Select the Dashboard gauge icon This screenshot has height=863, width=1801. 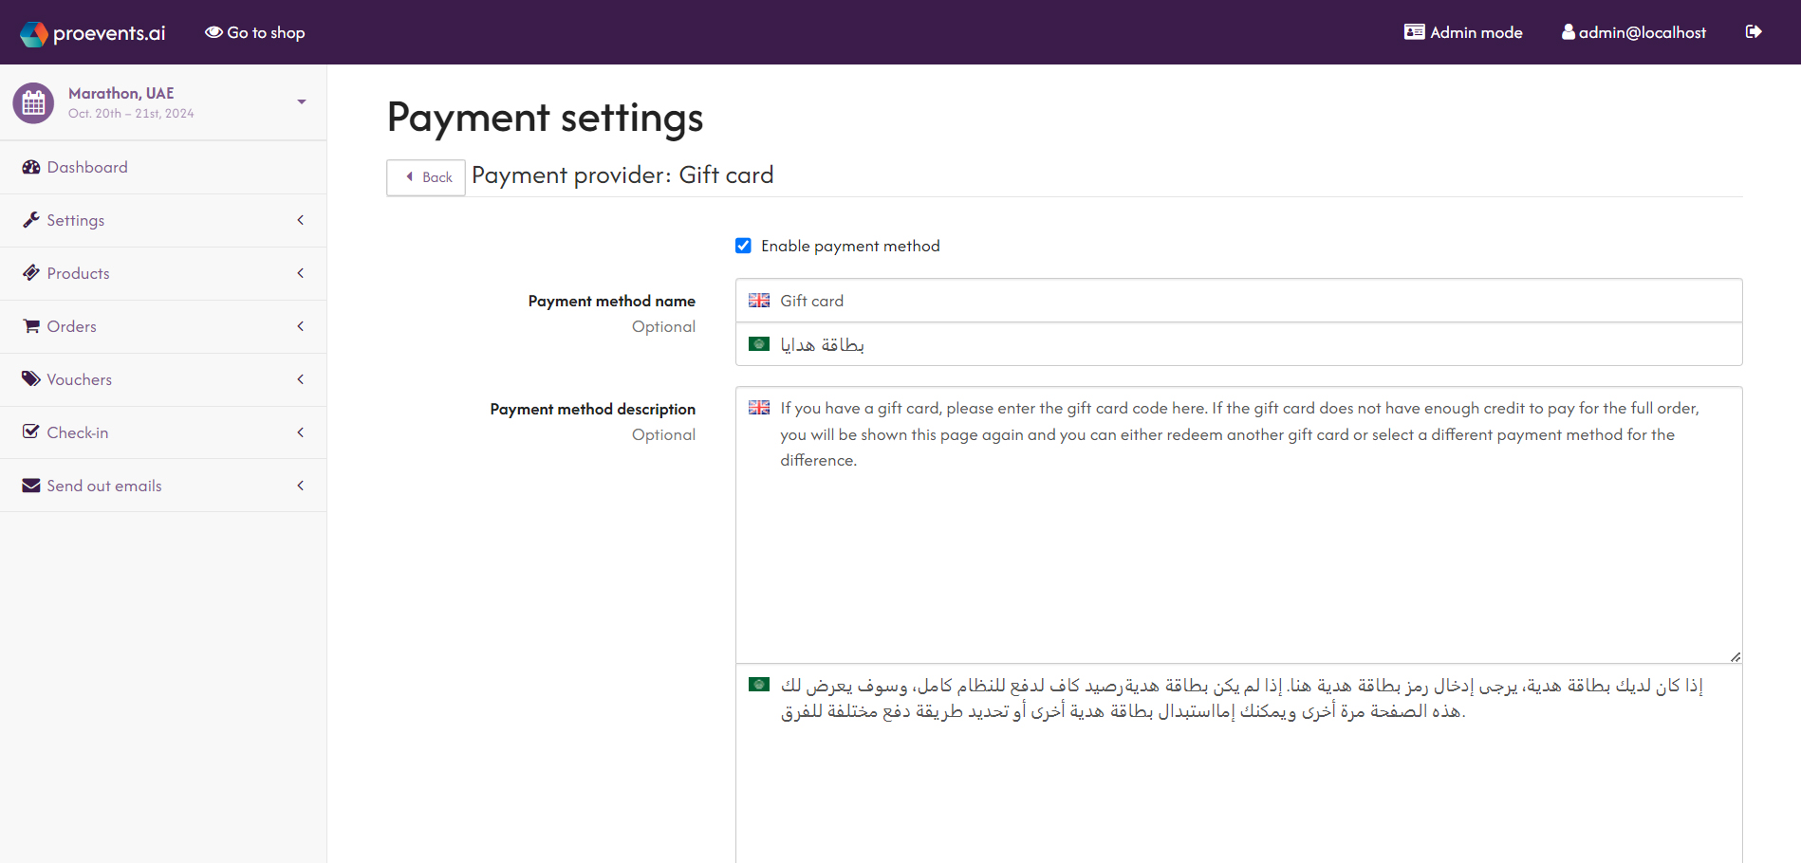(31, 166)
